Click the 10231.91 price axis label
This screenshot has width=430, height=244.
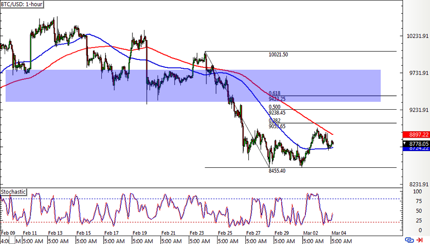click(x=417, y=36)
